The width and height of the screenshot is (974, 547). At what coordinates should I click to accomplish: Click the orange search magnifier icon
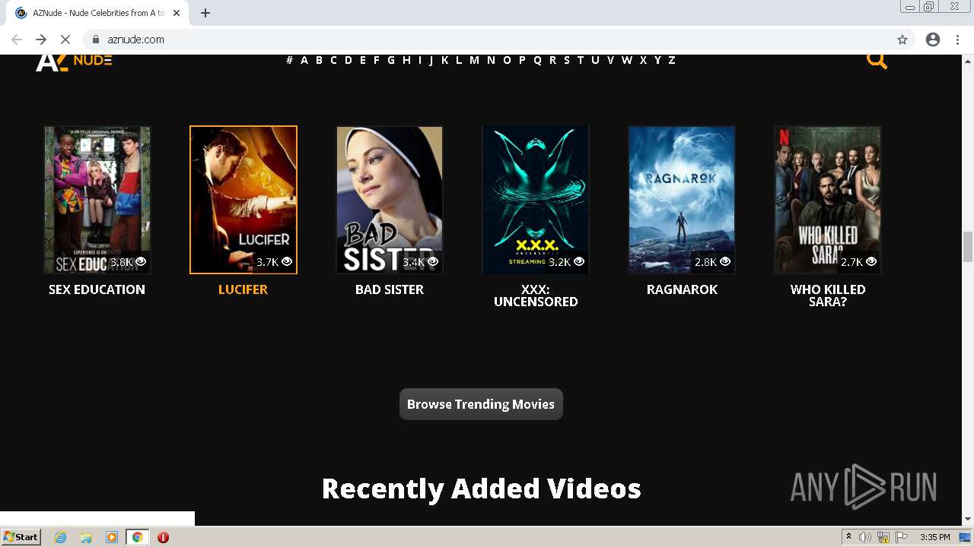tap(877, 60)
